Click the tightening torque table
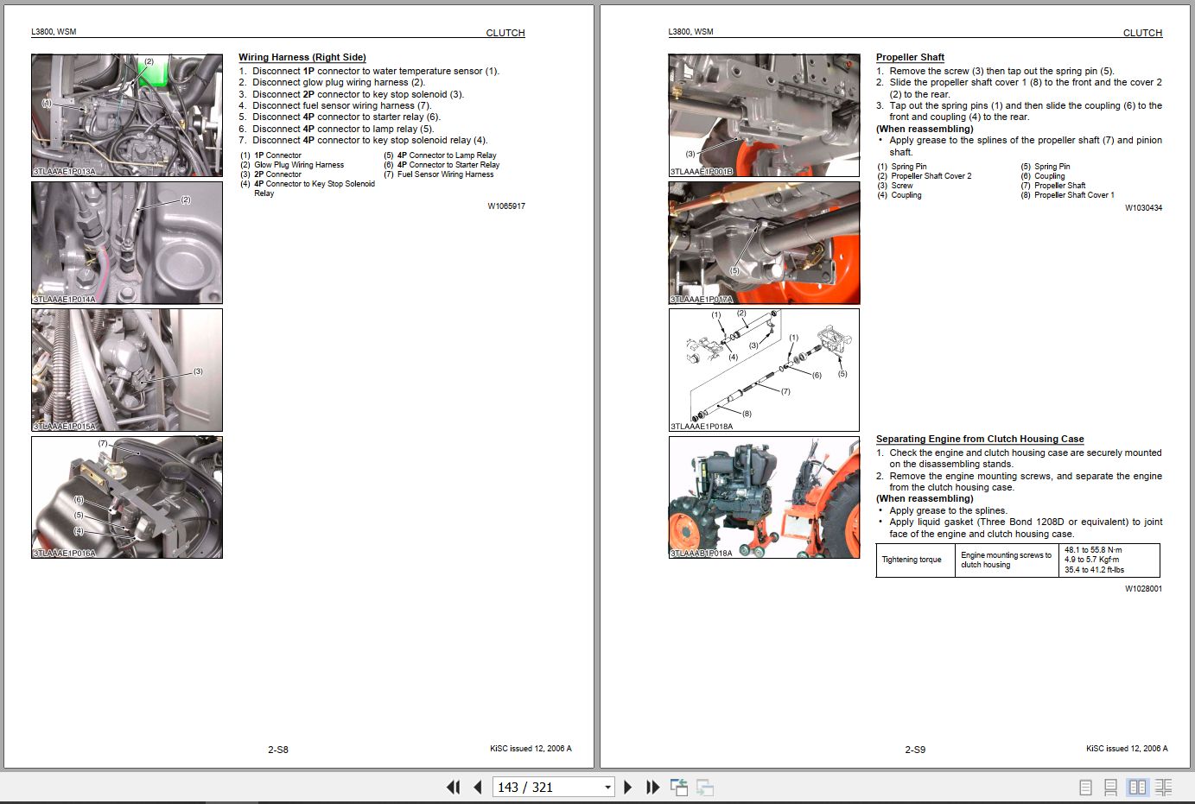1195x804 pixels. pyautogui.click(x=1017, y=560)
